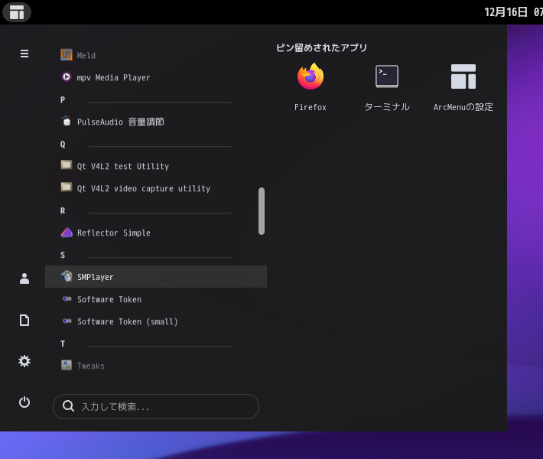
Task: Launch Qt V4L2 test Utility label
Action: point(123,166)
